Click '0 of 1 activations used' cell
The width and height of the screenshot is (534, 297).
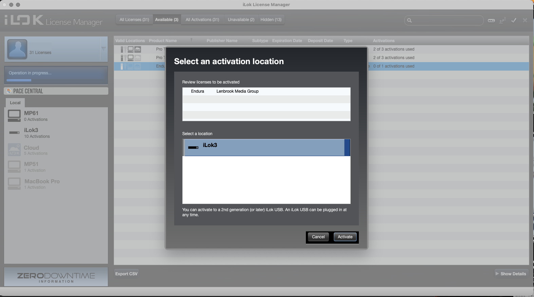pyautogui.click(x=394, y=66)
